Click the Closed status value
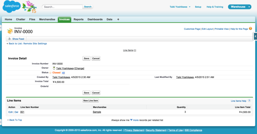 point(57,72)
